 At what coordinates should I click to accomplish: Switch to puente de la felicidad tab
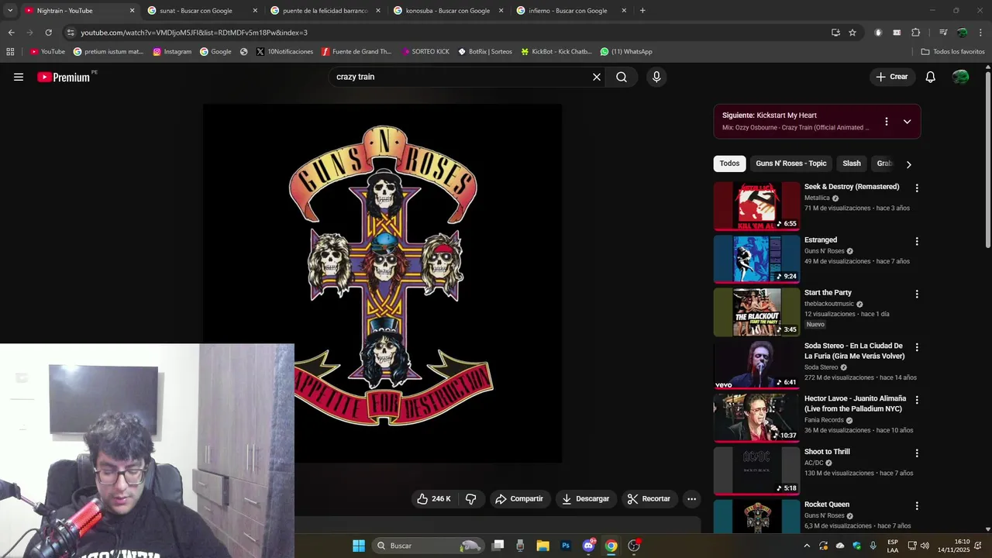325,11
